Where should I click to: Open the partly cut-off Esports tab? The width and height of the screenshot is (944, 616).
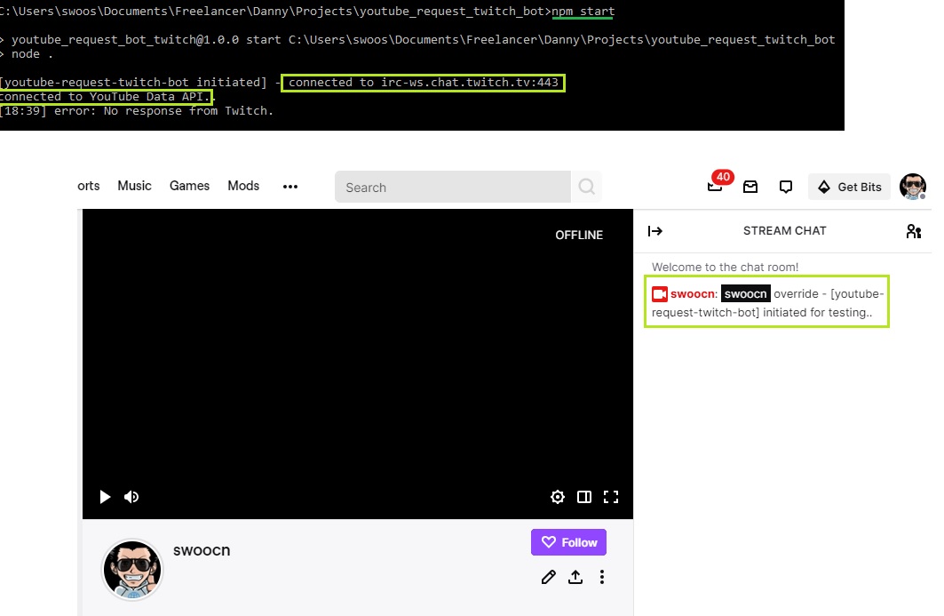[89, 186]
